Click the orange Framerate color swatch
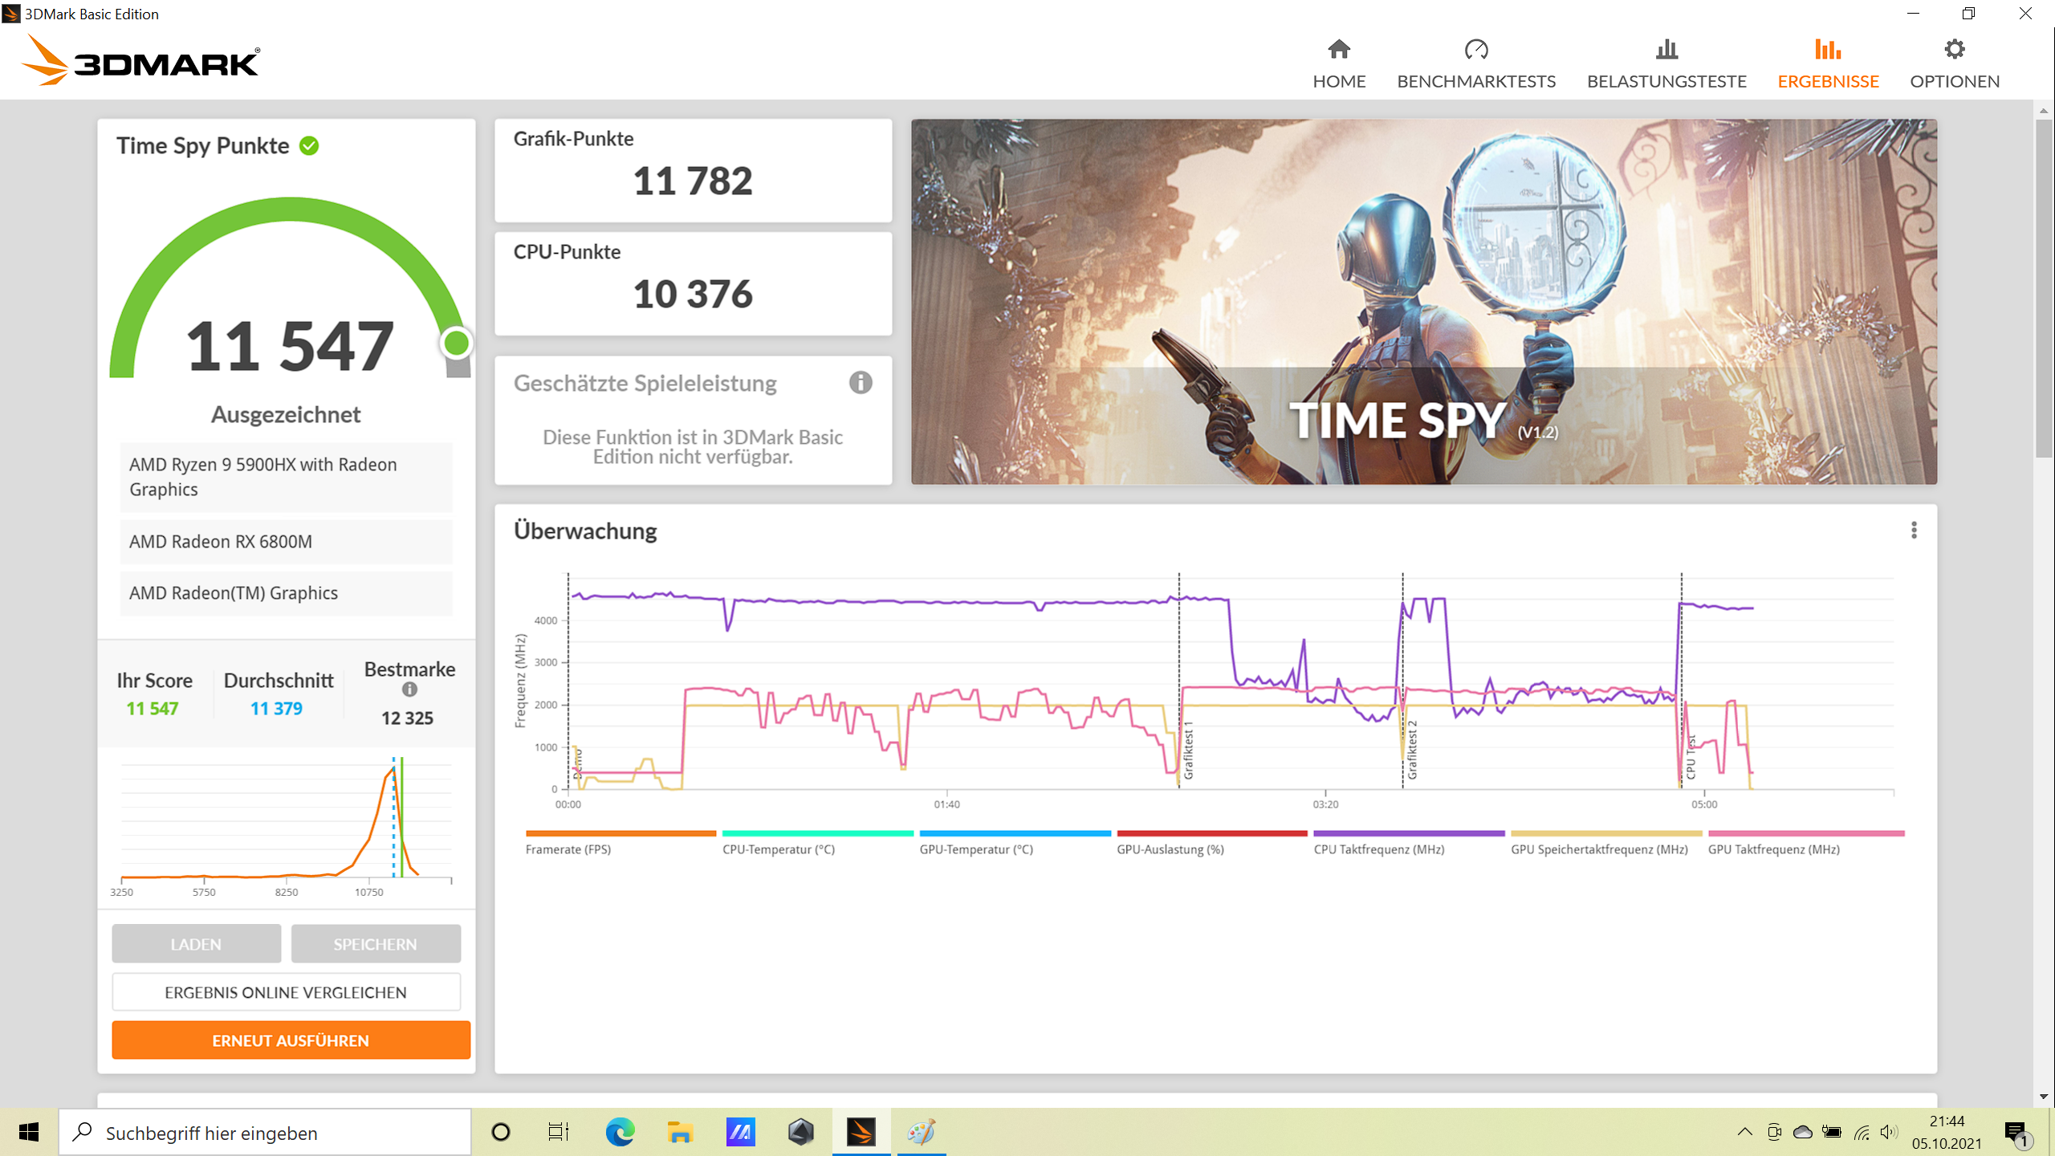This screenshot has height=1156, width=2055. click(x=622, y=832)
